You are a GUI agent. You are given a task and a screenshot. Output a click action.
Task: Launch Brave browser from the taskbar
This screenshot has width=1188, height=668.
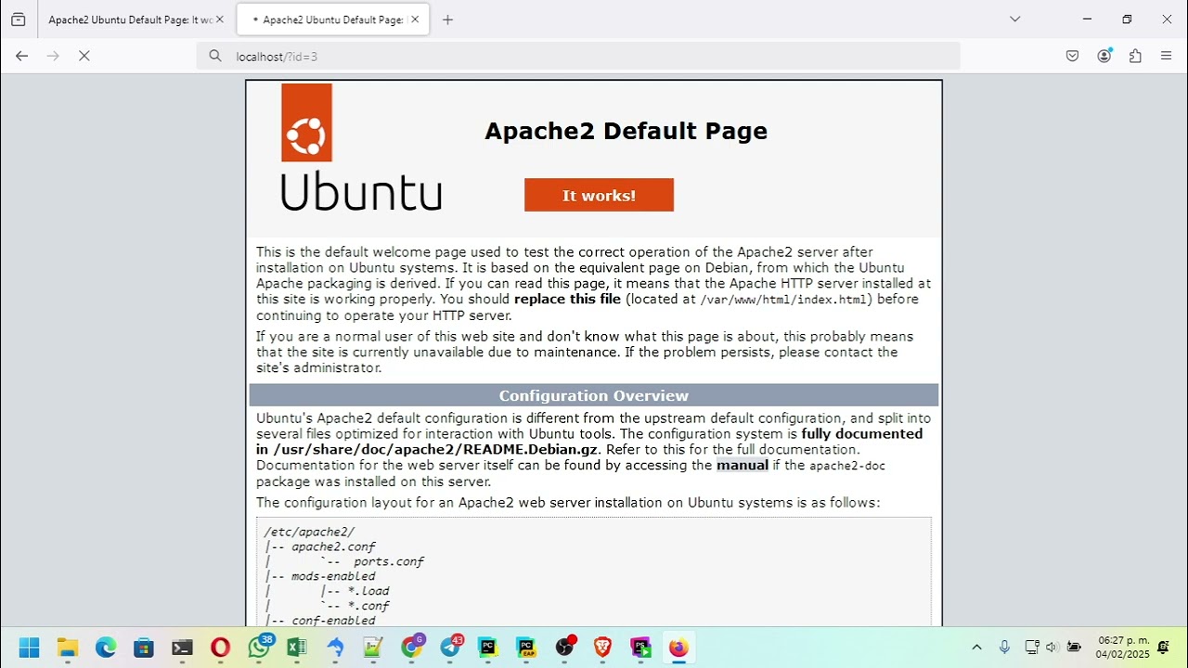[602, 647]
